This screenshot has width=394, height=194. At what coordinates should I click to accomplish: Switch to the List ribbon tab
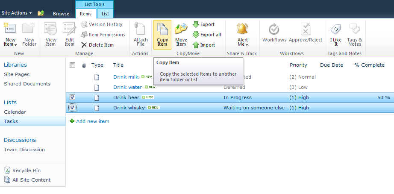[105, 14]
